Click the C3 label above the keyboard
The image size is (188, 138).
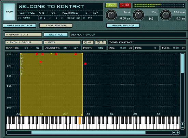[x=88, y=114]
